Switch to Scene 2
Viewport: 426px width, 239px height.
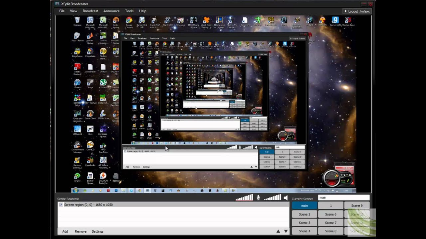coord(305,214)
